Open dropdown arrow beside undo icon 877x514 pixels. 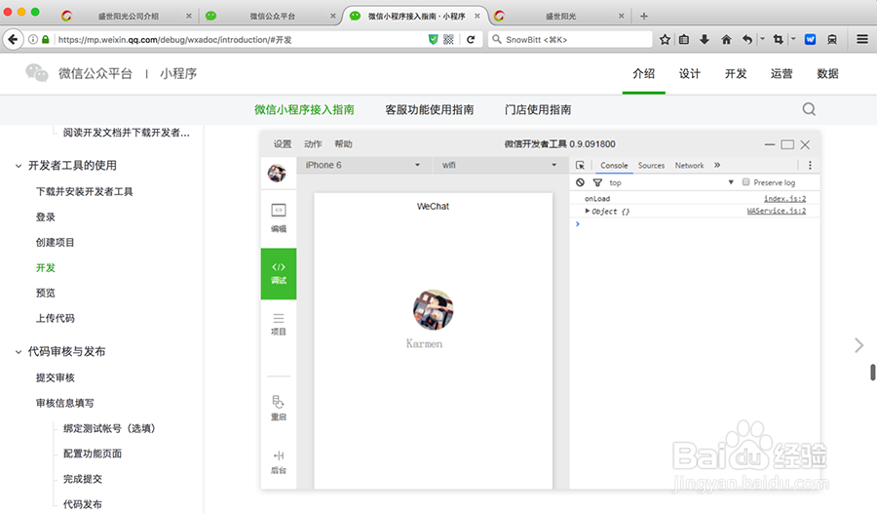click(762, 39)
